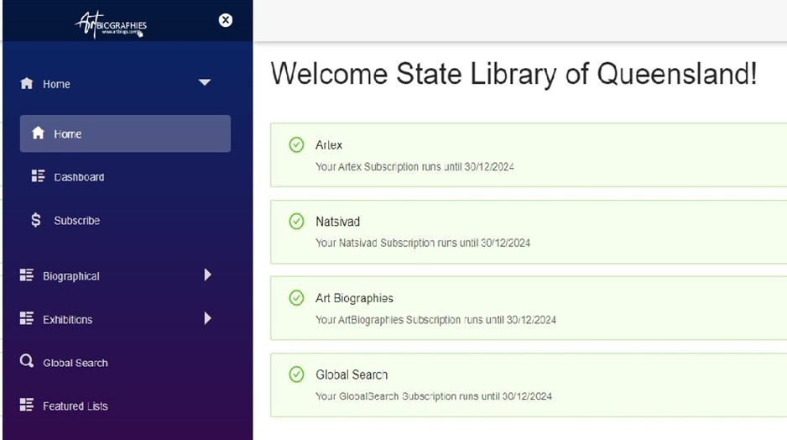Screen dimensions: 787x440
Task: Open the Subscribe page
Action: pos(77,221)
